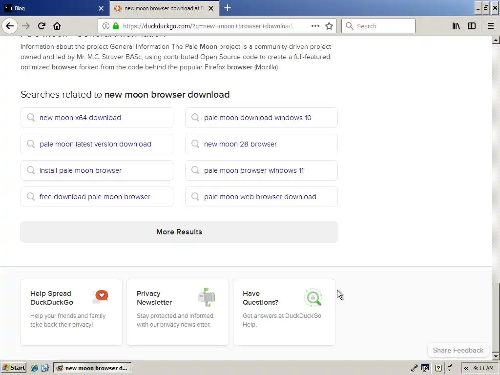Click Share Feedback button
500x375 pixels.
point(458,350)
